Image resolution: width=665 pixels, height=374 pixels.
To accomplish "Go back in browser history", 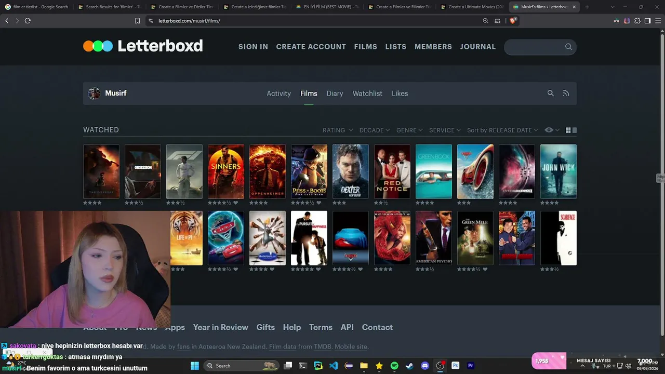I will click(x=7, y=21).
